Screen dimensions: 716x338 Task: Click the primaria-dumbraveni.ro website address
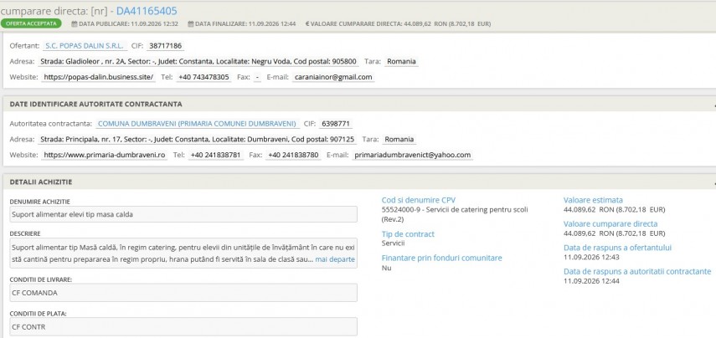104,155
